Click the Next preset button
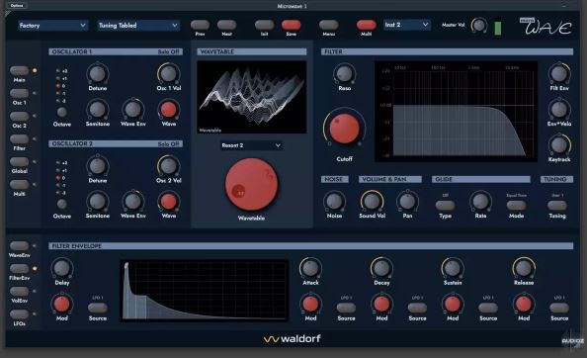The height and width of the screenshot is (358, 587). tap(227, 25)
